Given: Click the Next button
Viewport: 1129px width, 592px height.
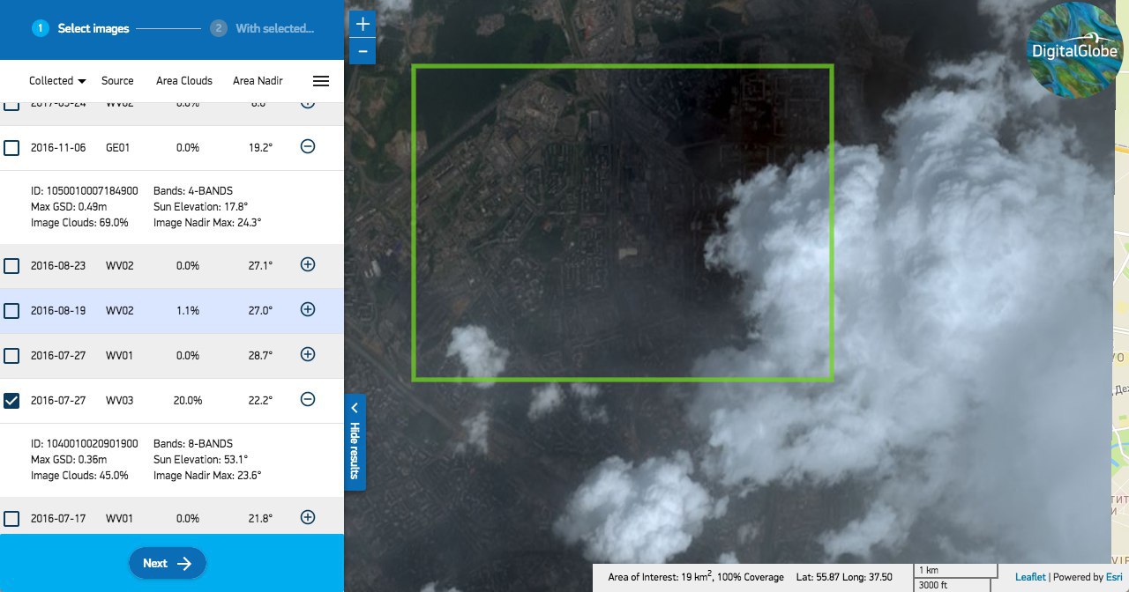Looking at the screenshot, I should coord(168,563).
